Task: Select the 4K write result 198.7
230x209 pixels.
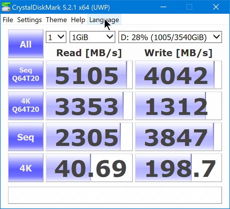Action: (x=178, y=168)
